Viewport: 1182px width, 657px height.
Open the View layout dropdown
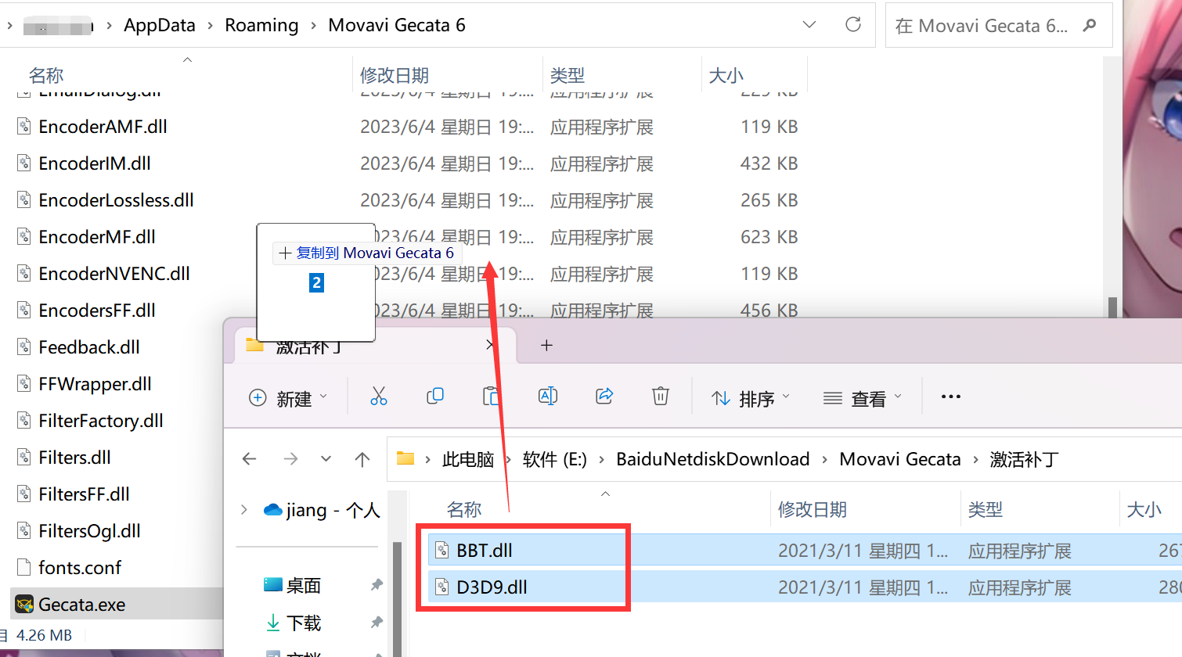click(863, 398)
